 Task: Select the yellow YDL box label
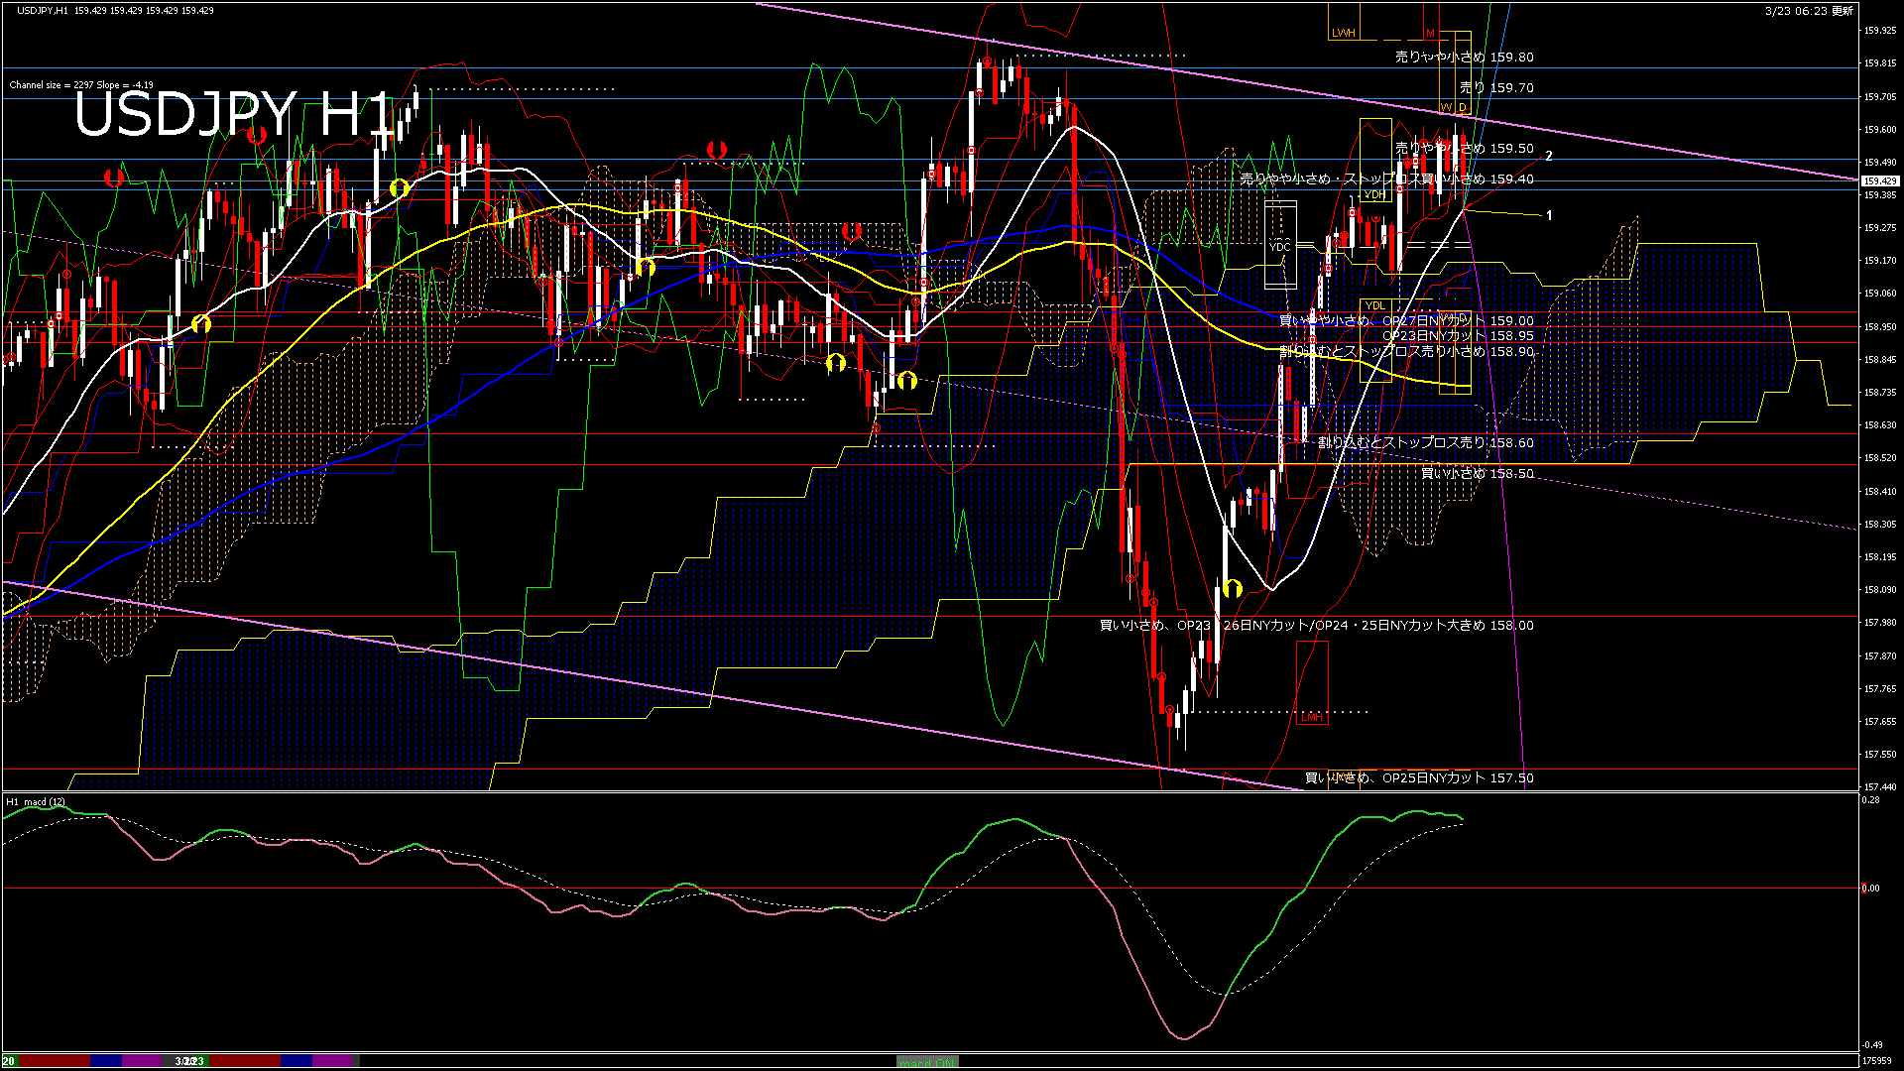coord(1374,305)
